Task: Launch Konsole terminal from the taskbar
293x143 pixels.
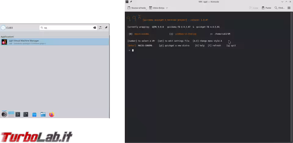Action: (x=18, y=114)
